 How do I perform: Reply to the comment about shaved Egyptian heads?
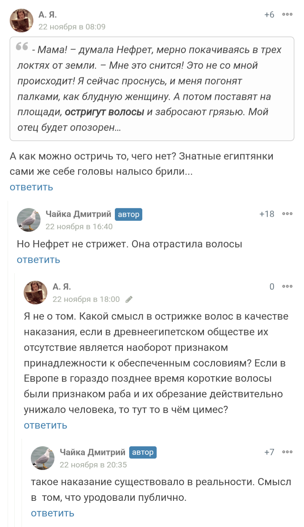31,187
